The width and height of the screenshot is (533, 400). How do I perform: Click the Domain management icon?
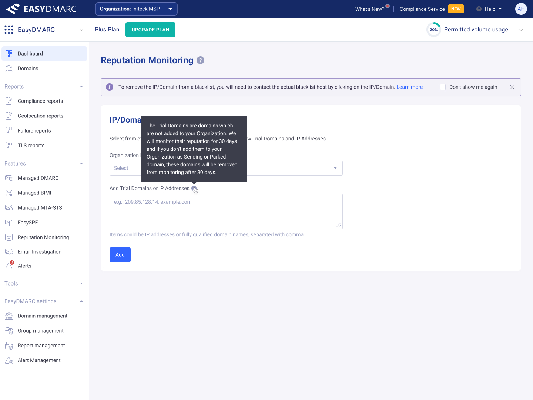9,316
